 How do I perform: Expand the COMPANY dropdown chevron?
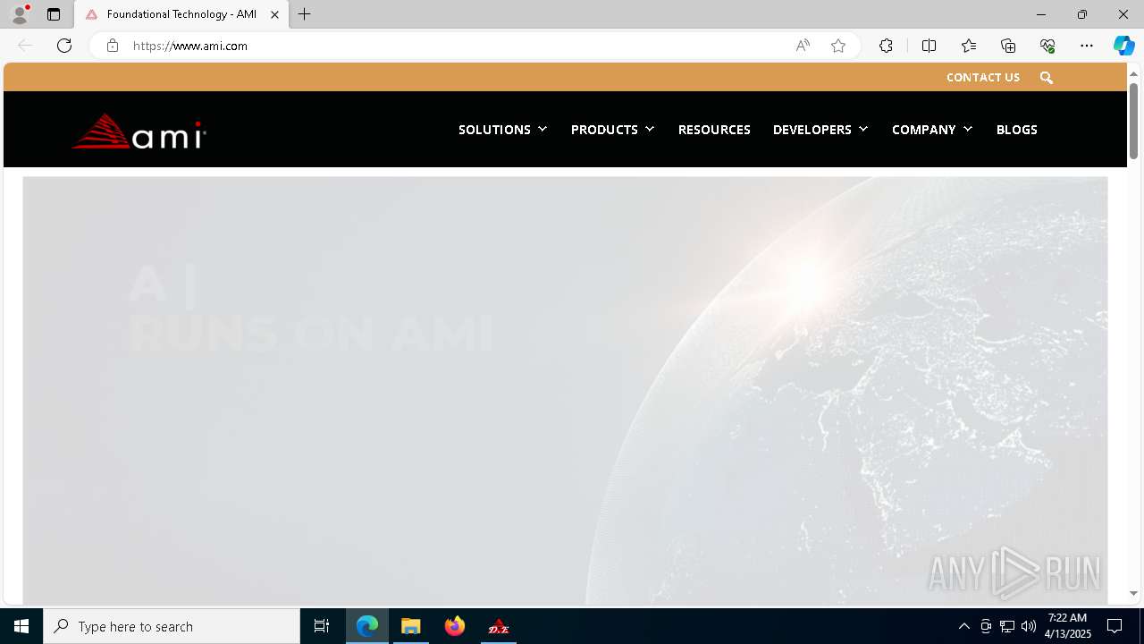[x=968, y=130]
